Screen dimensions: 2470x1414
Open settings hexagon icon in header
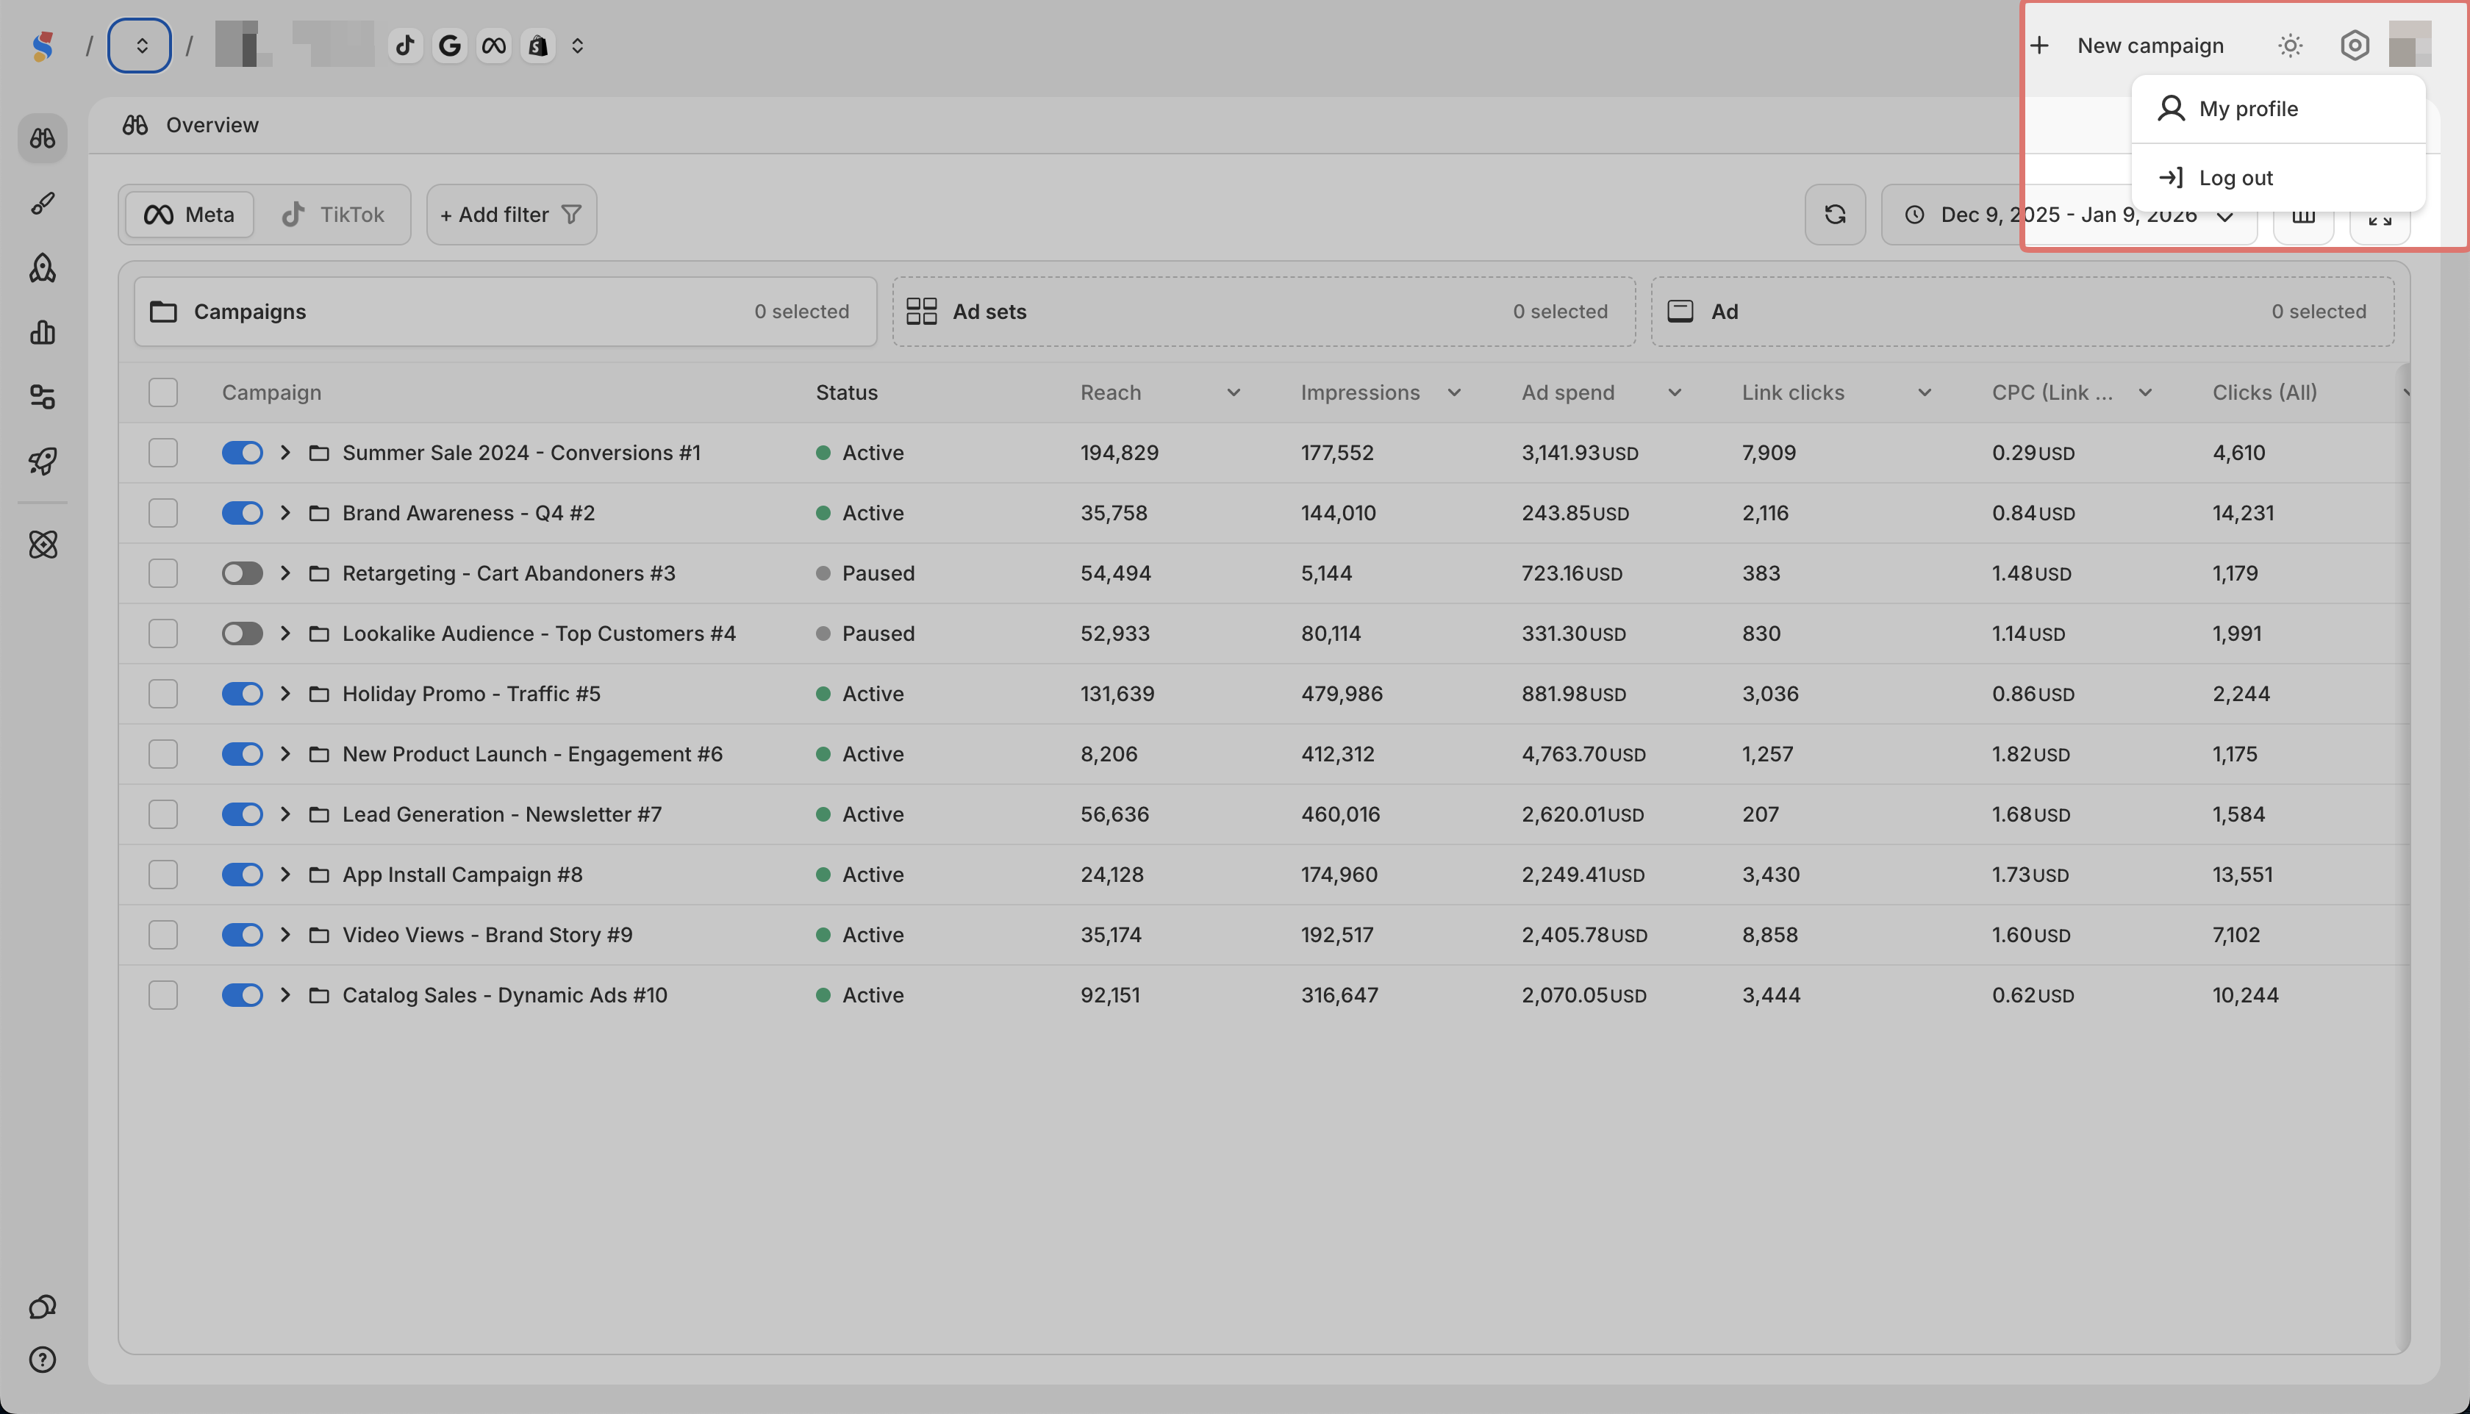2353,46
